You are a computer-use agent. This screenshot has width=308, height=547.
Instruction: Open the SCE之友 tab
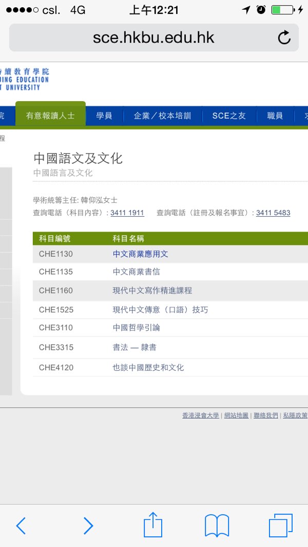coord(229,116)
